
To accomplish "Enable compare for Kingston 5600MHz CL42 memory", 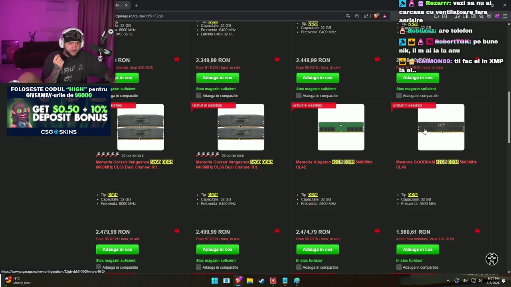I will [299, 267].
